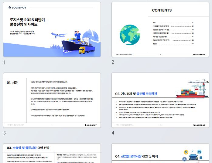Click the LOGISPOT footer logo on slide 2
This screenshot has width=212, height=163.
[x=199, y=54]
